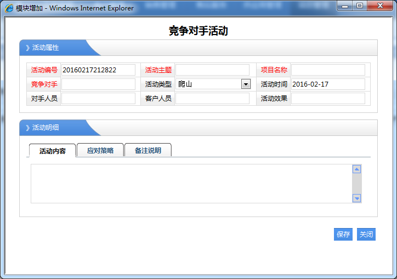
Task: Click the text area scroll down arrow
Action: click(356, 198)
